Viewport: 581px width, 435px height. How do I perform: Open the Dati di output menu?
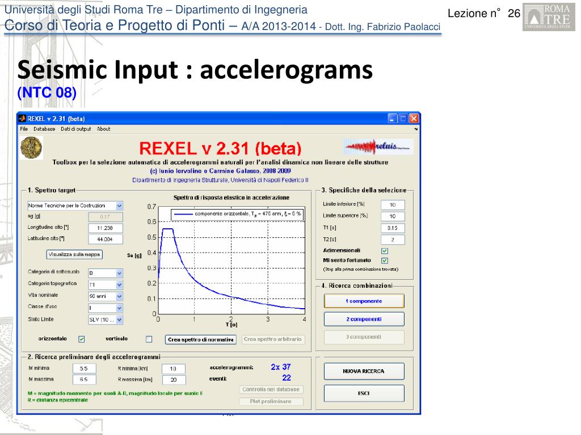click(75, 129)
